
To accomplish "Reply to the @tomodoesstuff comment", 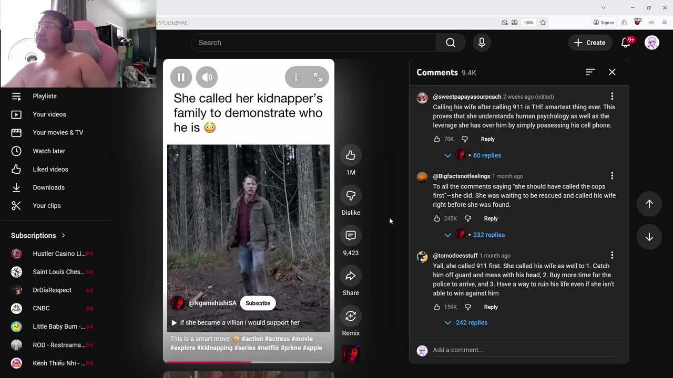I will point(491,307).
